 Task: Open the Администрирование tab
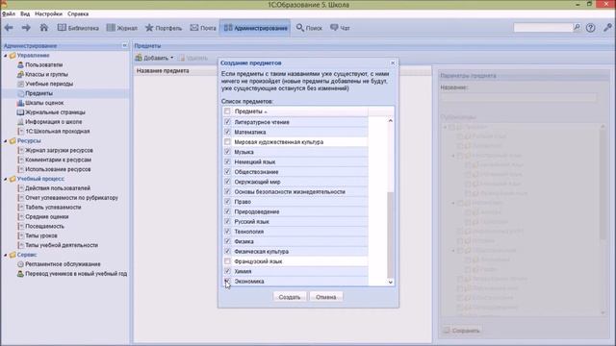(255, 28)
